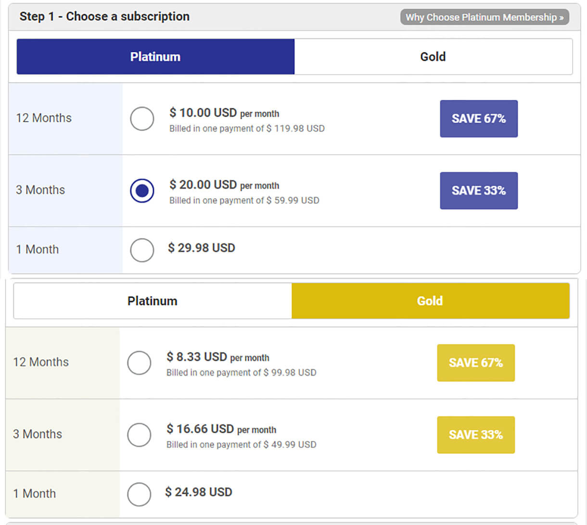Select the Gold 12 Months radio button
Screen dimensions: 587x525
click(x=139, y=363)
